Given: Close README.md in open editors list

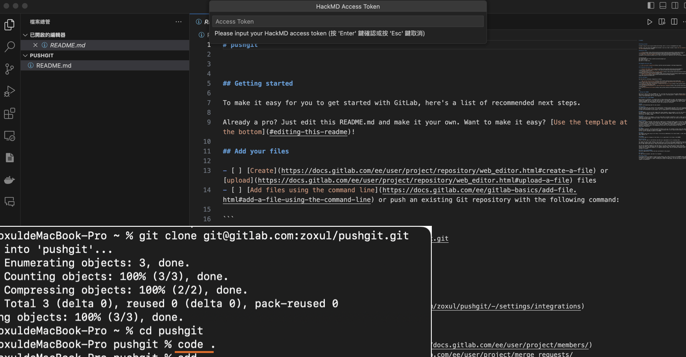Looking at the screenshot, I should [x=36, y=45].
